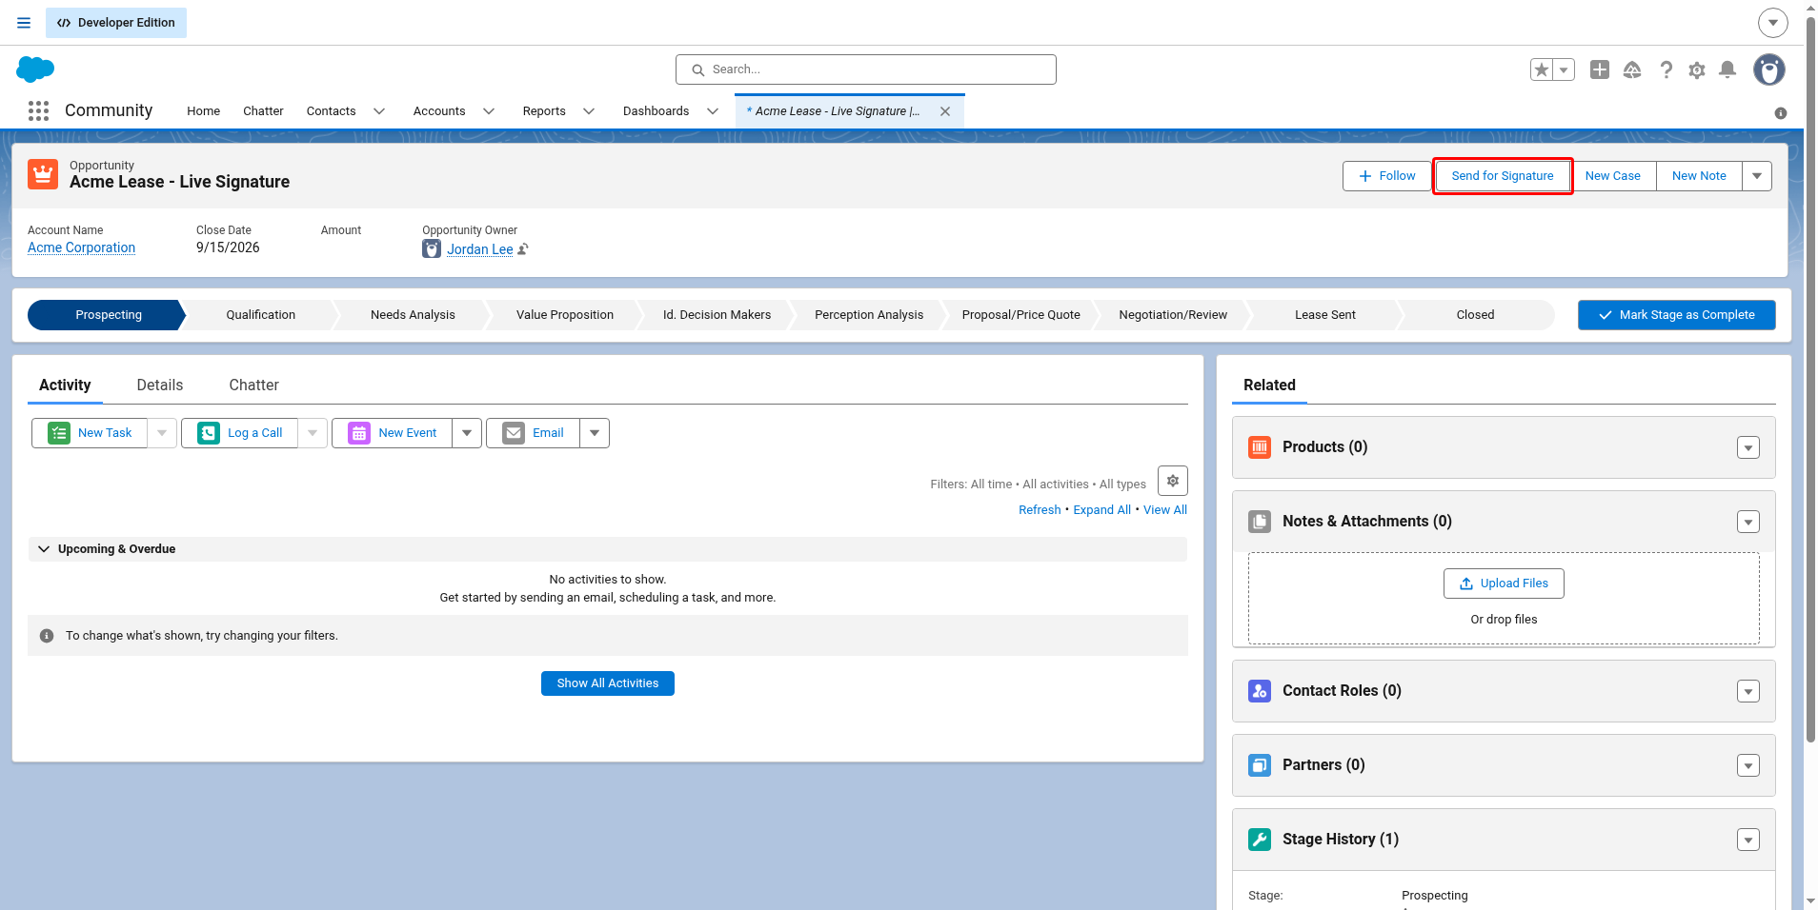Open favorites list dropdown arrow
The width and height of the screenshot is (1818, 910).
pyautogui.click(x=1564, y=69)
